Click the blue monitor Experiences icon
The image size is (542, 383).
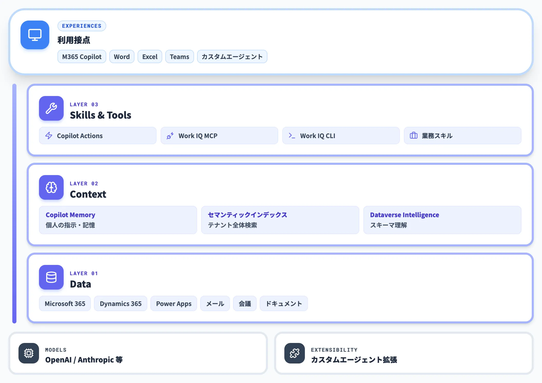(x=35, y=35)
